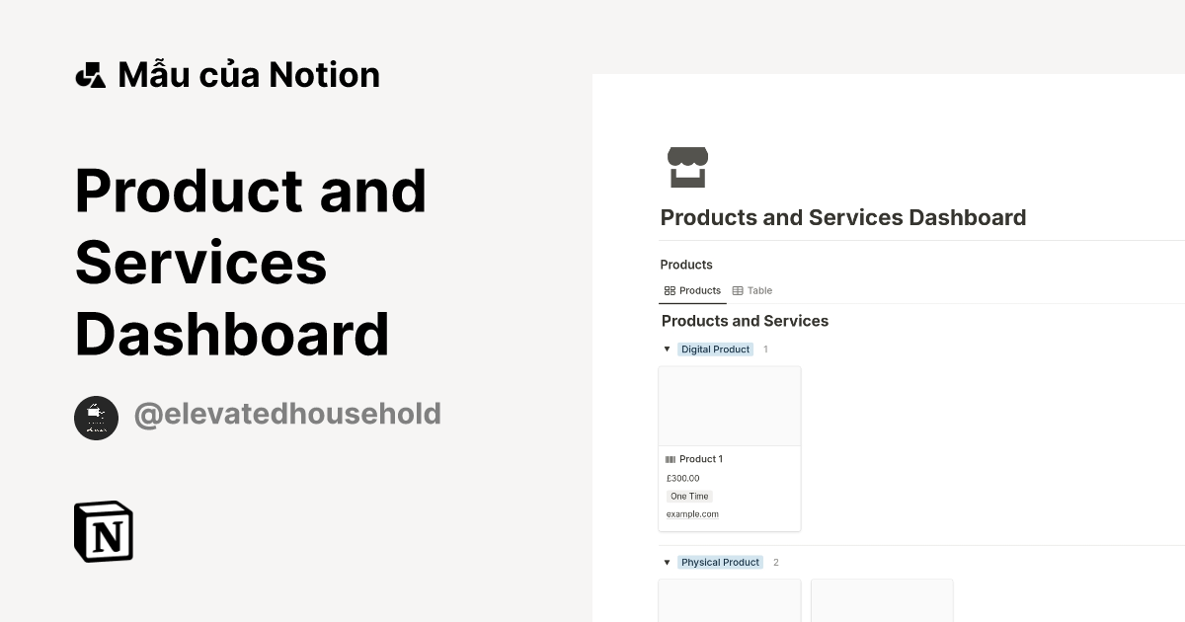1185x622 pixels.
Task: Click the Product 1 cover thumbnail
Action: click(x=730, y=405)
